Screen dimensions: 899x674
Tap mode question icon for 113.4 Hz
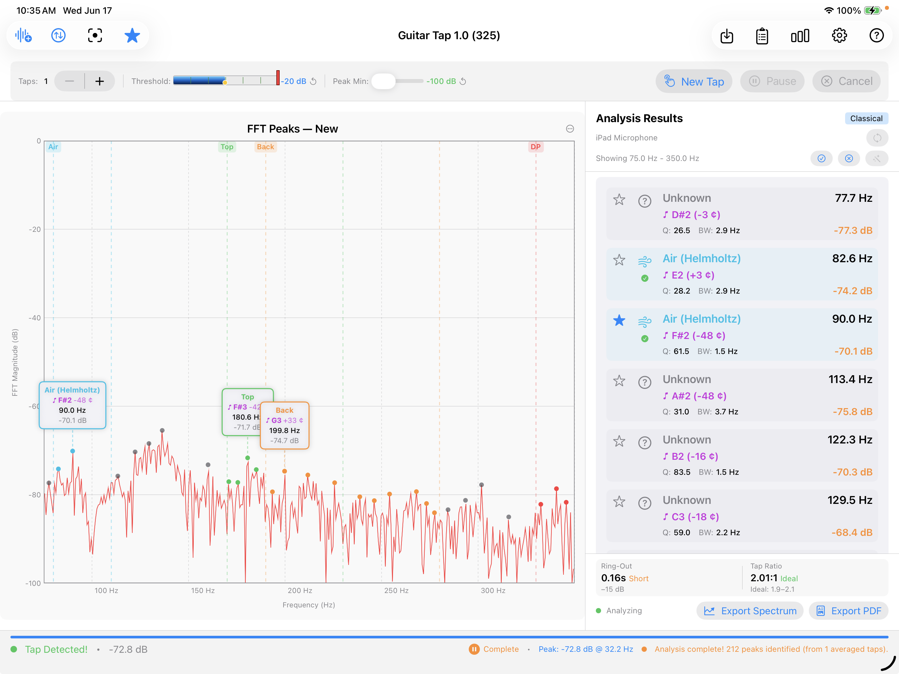click(645, 382)
